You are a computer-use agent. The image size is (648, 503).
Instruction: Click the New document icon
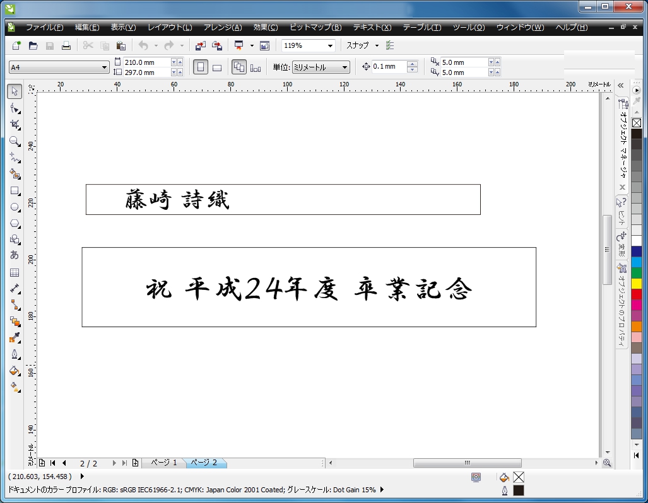click(x=16, y=45)
